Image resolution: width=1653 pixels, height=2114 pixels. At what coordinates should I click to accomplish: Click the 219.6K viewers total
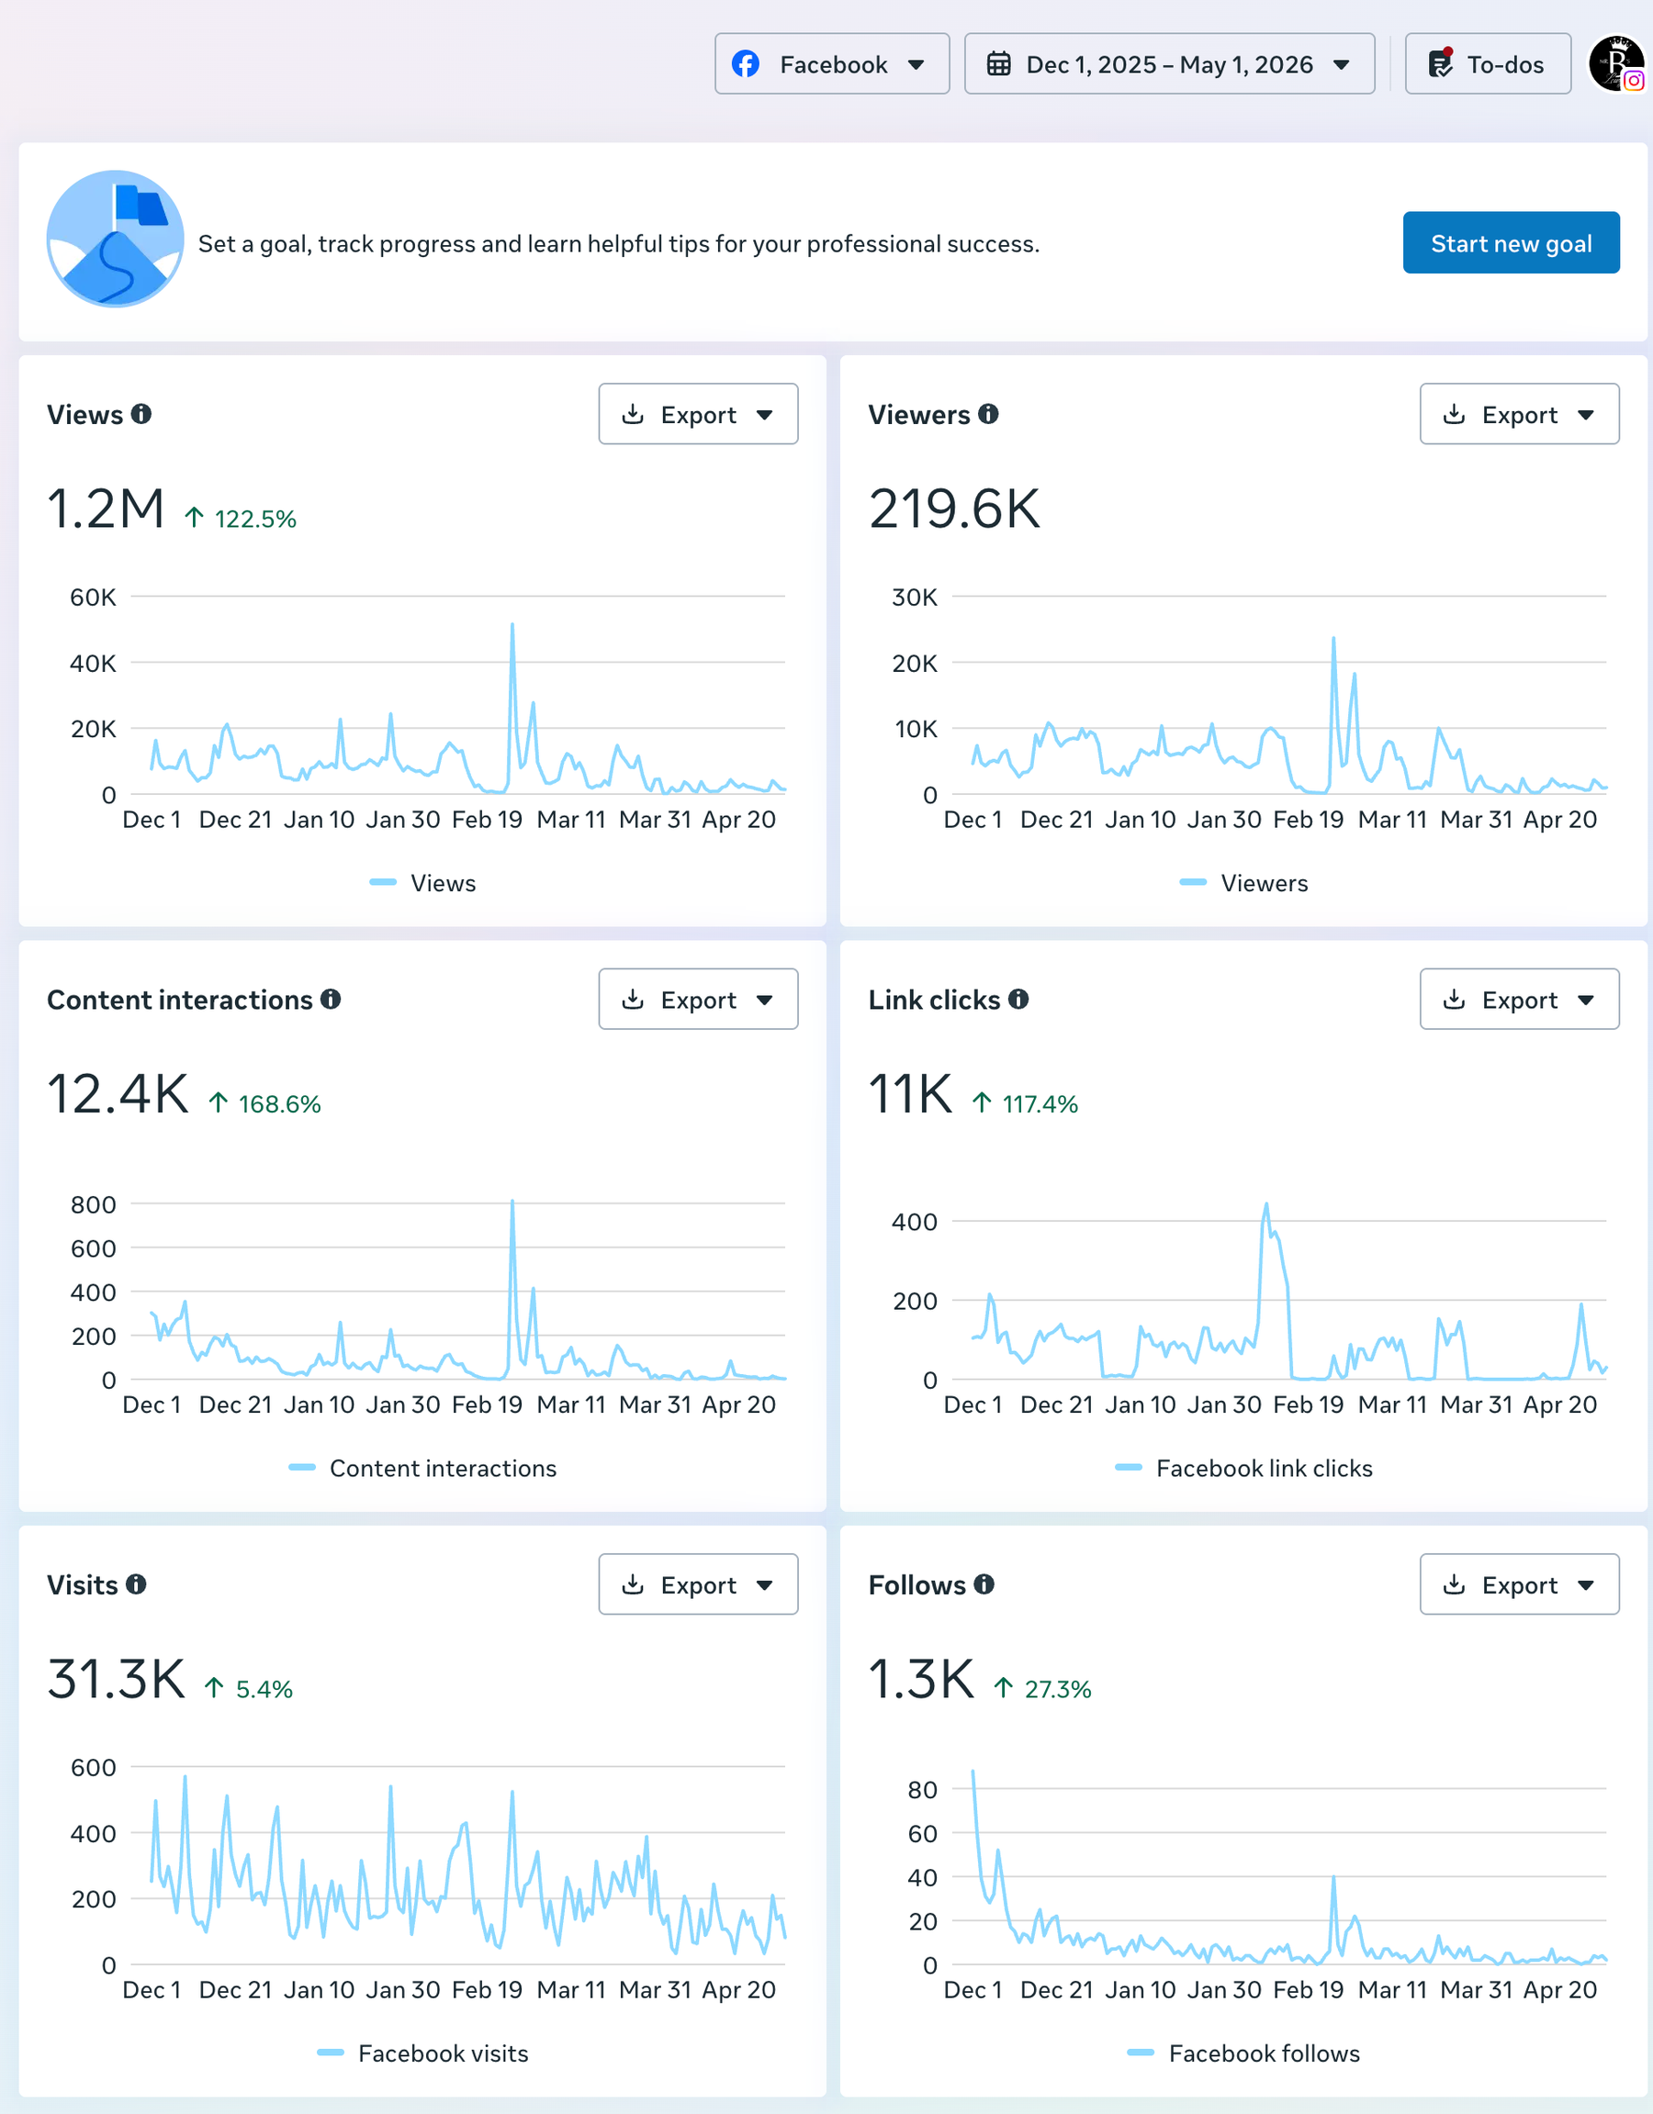[955, 509]
